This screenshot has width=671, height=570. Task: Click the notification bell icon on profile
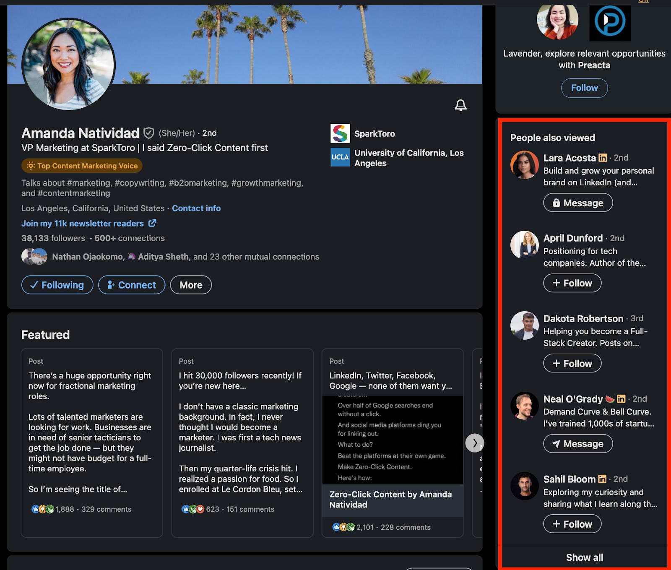click(x=460, y=105)
